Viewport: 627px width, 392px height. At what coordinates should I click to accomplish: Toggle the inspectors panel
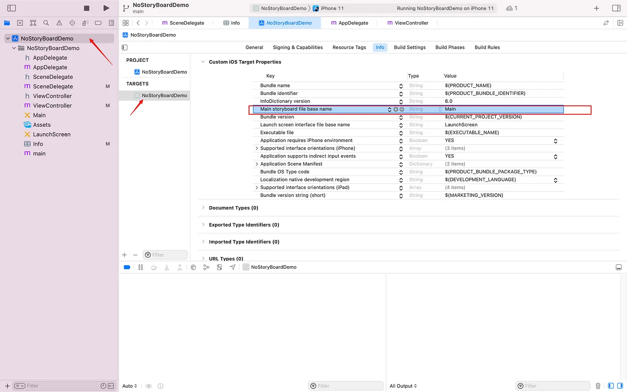616,8
